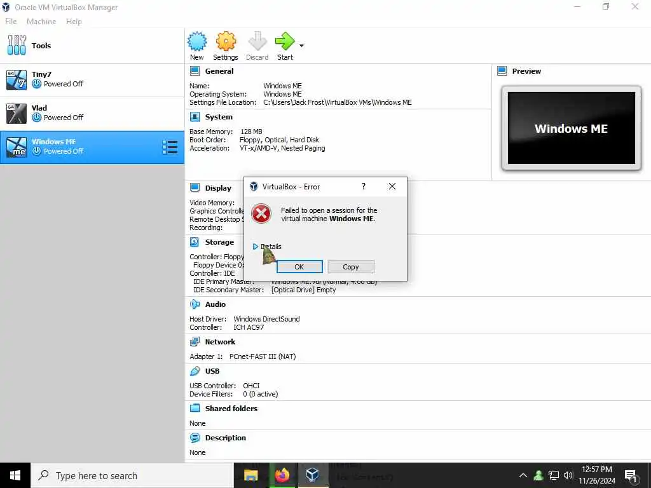Screen dimensions: 651x488
Task: Open the Help menu
Action: 74,22
